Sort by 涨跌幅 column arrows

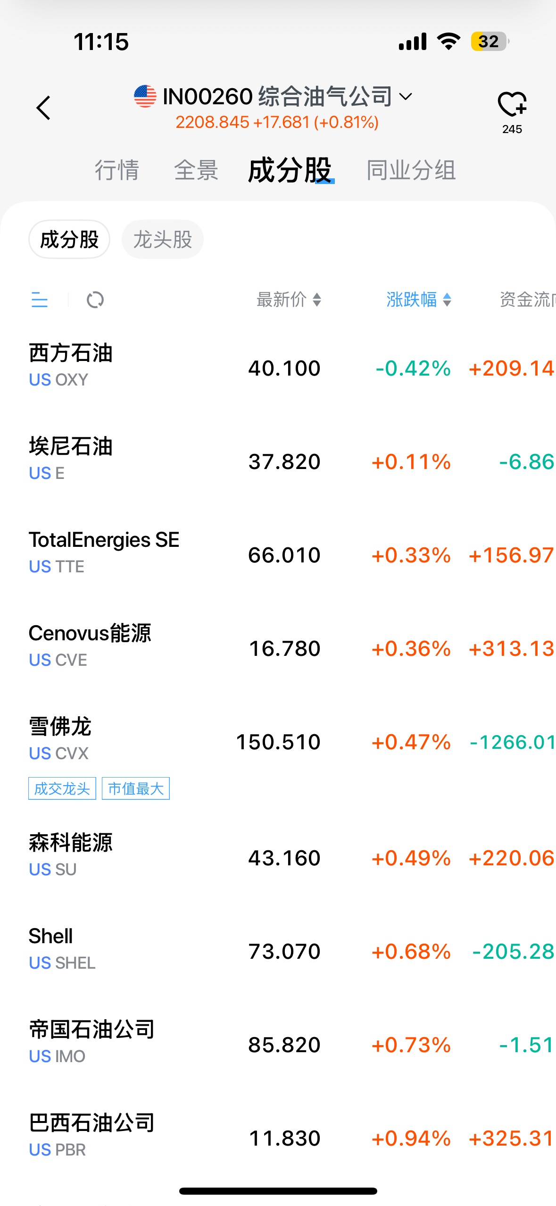(x=447, y=300)
